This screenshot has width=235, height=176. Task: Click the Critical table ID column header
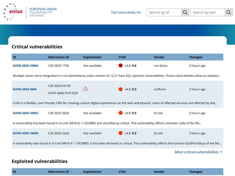click(x=14, y=57)
